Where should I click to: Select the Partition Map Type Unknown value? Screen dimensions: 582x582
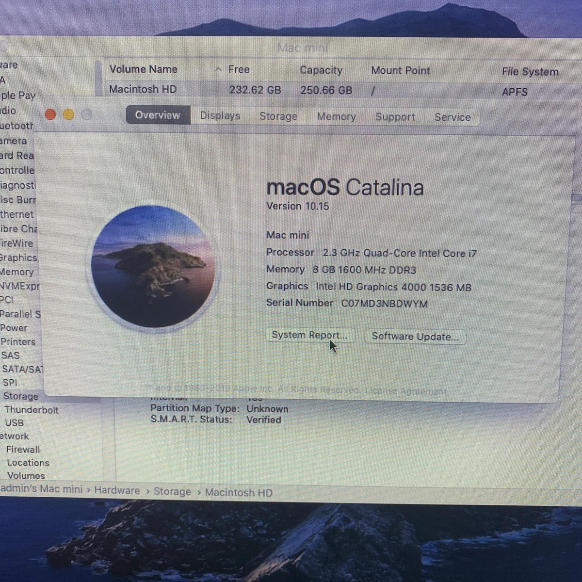point(267,409)
